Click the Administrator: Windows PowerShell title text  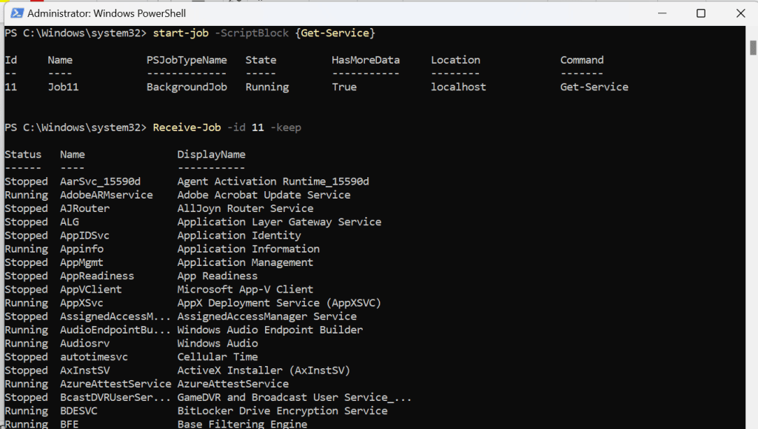pos(107,13)
